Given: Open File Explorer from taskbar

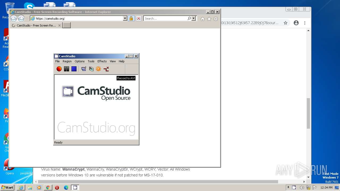Looking at the screenshot, I should [30, 188].
